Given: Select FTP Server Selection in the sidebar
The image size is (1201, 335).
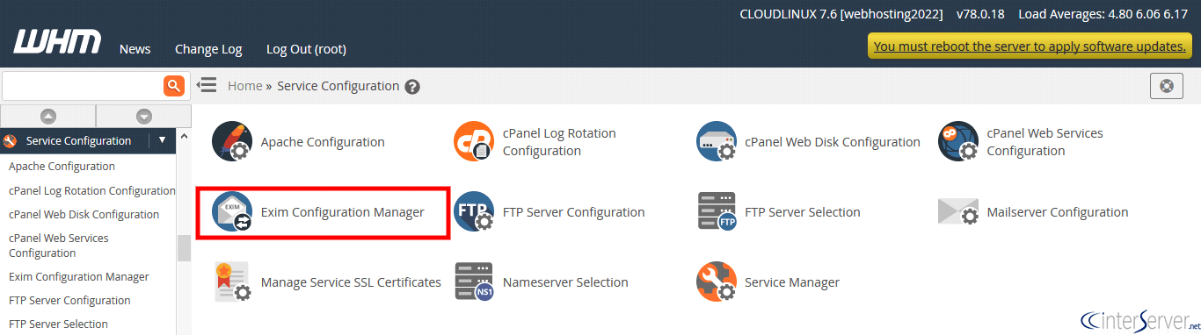Looking at the screenshot, I should [58, 324].
